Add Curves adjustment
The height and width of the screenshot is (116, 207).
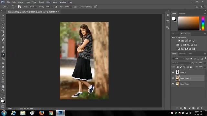[x=186, y=41]
